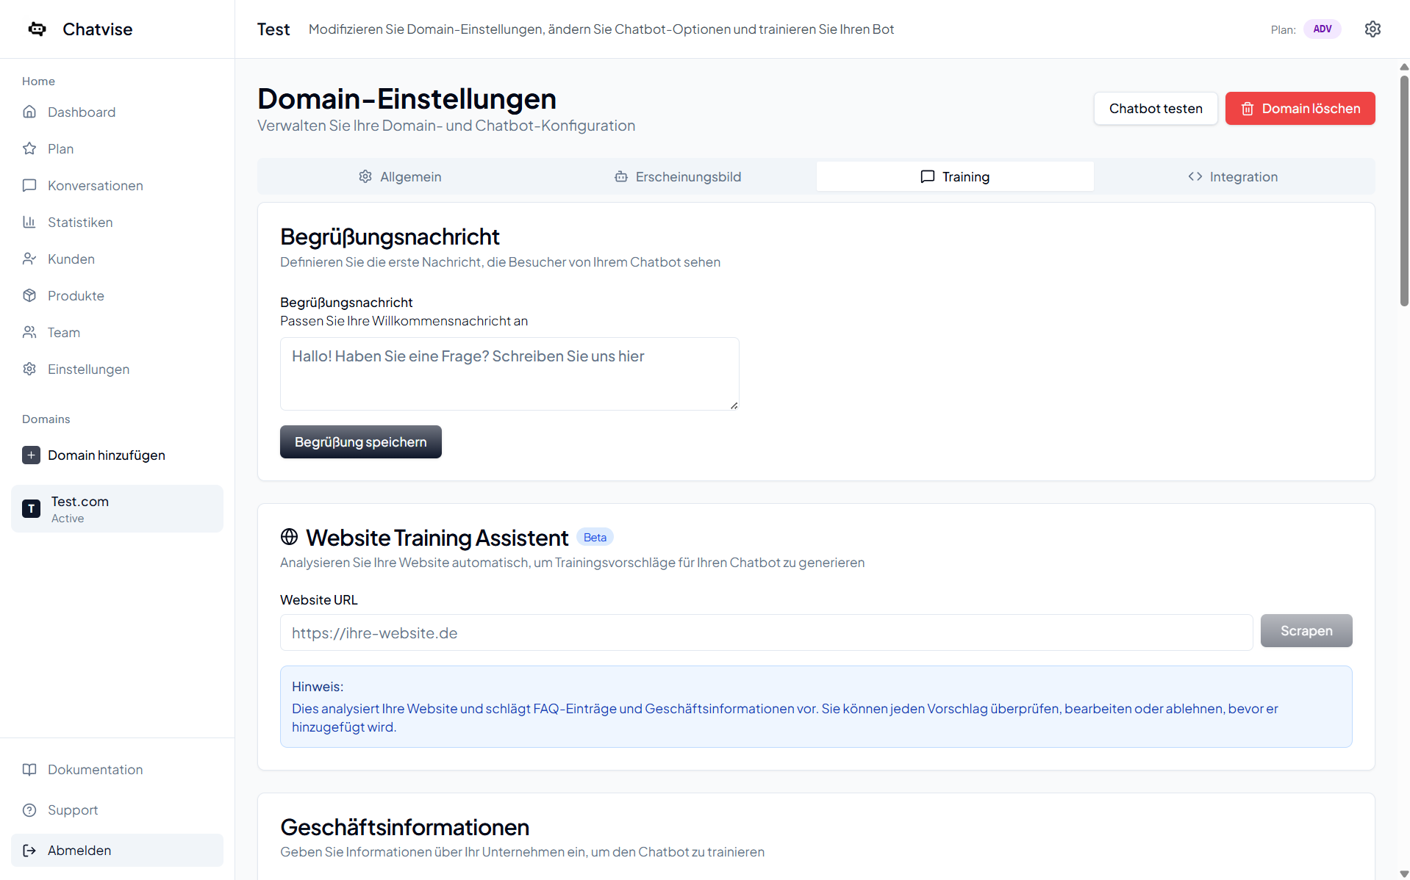This screenshot has height=880, width=1410.
Task: Select the Test.com domain entry
Action: [117, 508]
